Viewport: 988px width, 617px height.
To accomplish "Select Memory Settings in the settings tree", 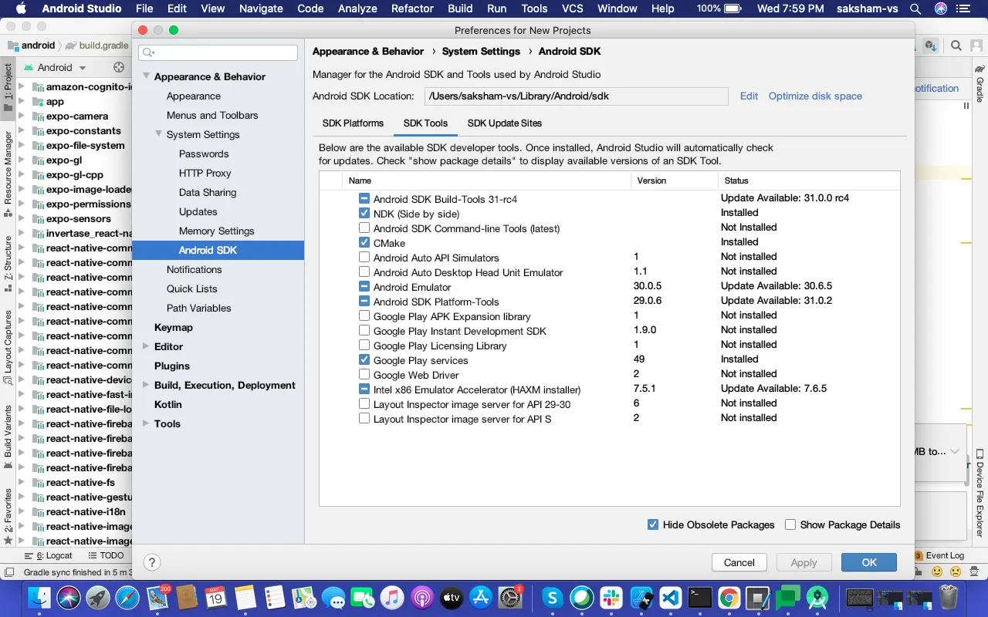I will (x=218, y=231).
